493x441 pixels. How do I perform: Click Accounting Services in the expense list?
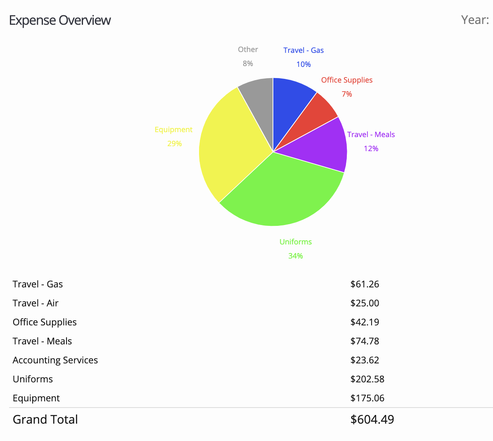55,360
